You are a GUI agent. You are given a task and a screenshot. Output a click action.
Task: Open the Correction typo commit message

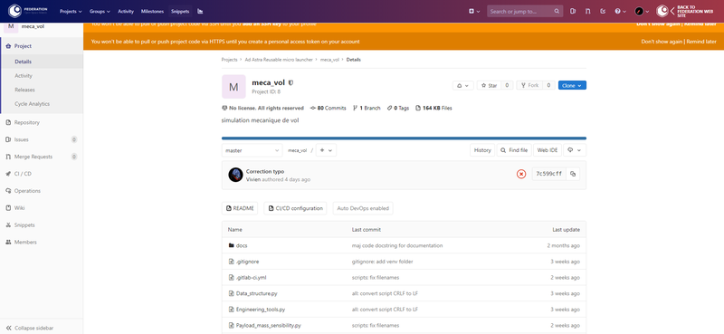pos(265,171)
